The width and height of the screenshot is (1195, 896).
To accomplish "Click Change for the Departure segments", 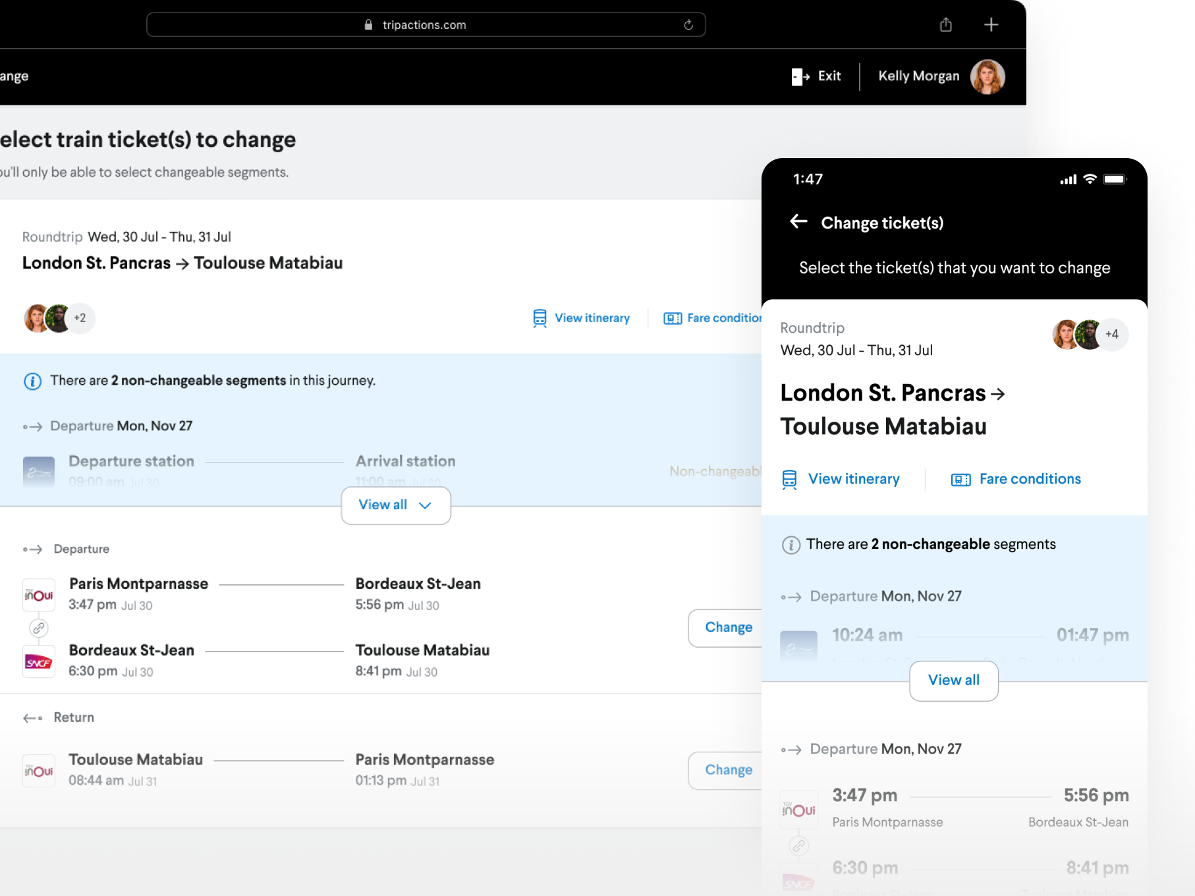I will 727,628.
